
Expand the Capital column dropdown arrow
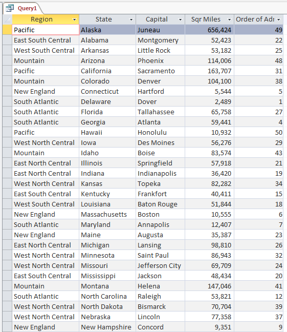click(x=180, y=19)
